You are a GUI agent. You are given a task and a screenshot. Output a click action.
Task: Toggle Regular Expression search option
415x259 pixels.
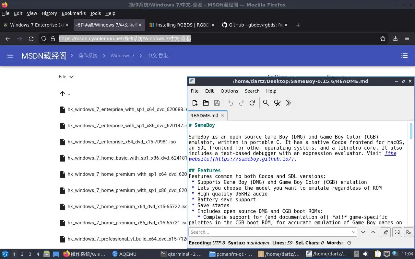point(409,232)
